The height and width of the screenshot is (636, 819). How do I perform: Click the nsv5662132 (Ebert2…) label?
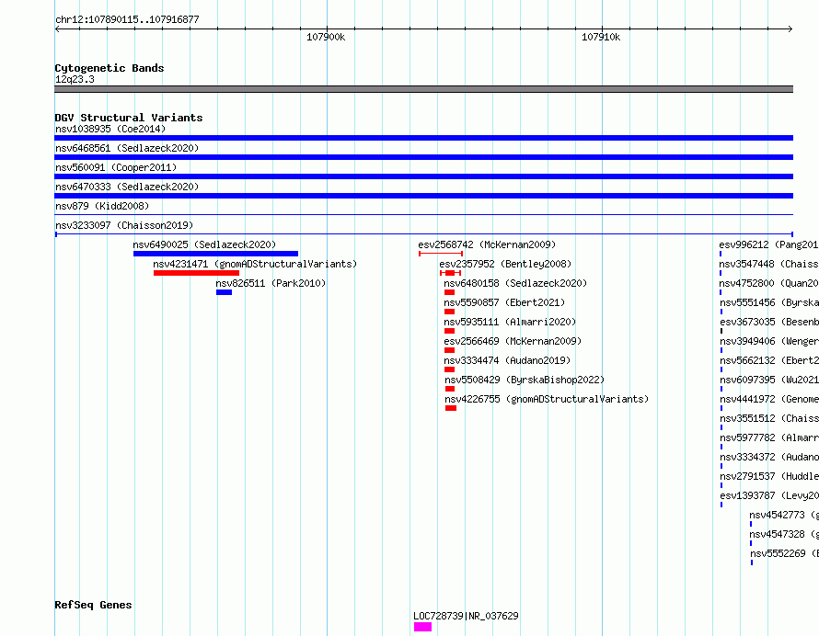click(x=769, y=360)
